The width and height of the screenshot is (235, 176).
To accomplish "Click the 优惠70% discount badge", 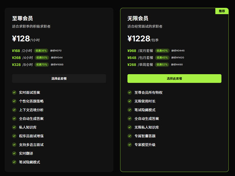I will click(41, 65).
